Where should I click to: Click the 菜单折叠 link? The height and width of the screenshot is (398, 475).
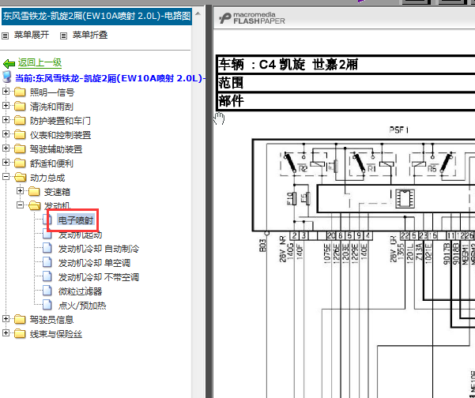pos(90,35)
